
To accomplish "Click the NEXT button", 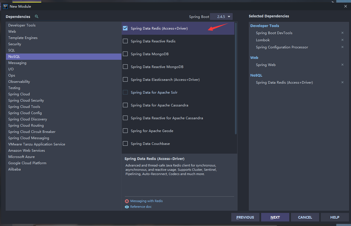I will 275,217.
